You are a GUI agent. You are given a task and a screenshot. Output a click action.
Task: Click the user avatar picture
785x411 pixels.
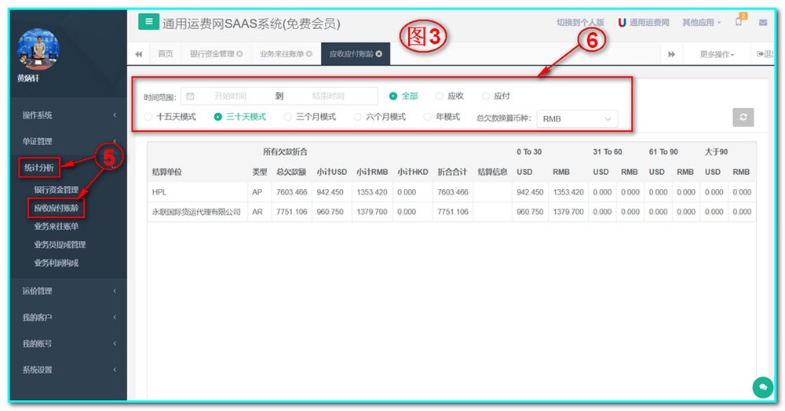coord(38,49)
